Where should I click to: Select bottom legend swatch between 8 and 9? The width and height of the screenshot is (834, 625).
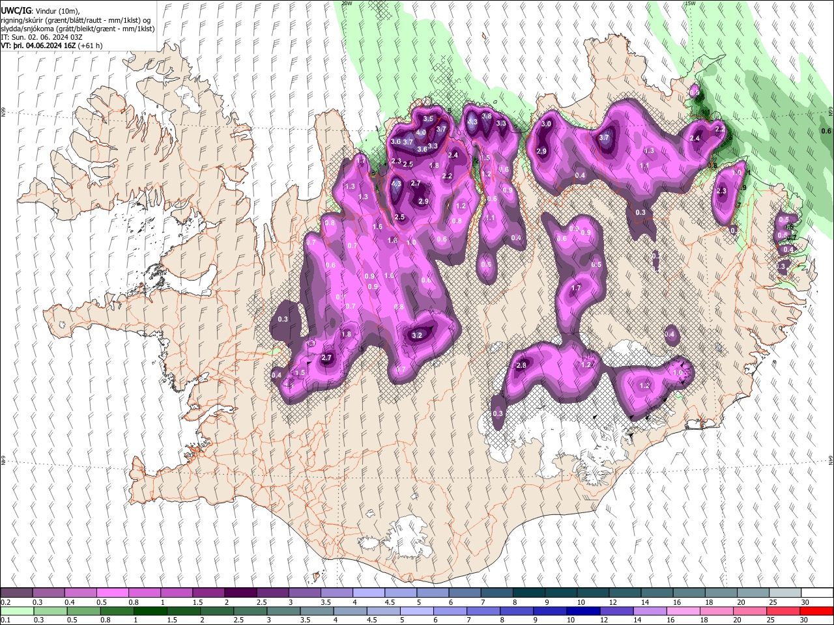pos(517,611)
